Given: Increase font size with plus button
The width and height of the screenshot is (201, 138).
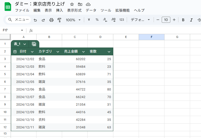Looking at the screenshot, I should coord(174,20).
